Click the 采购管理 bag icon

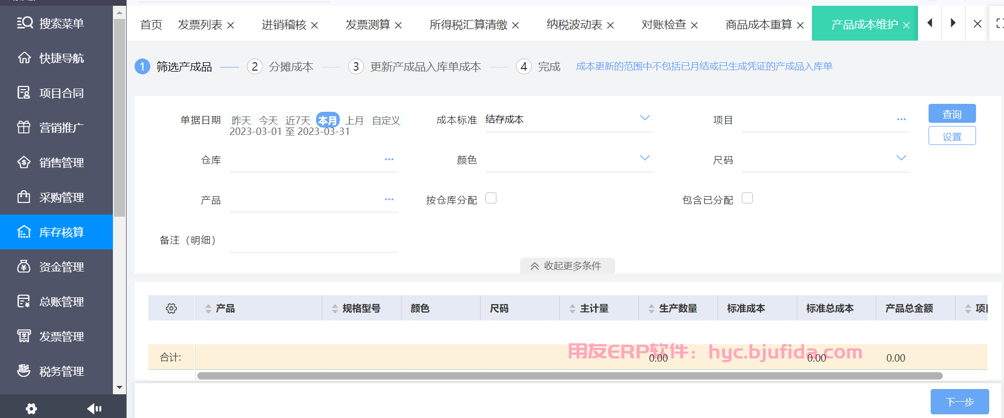[24, 197]
